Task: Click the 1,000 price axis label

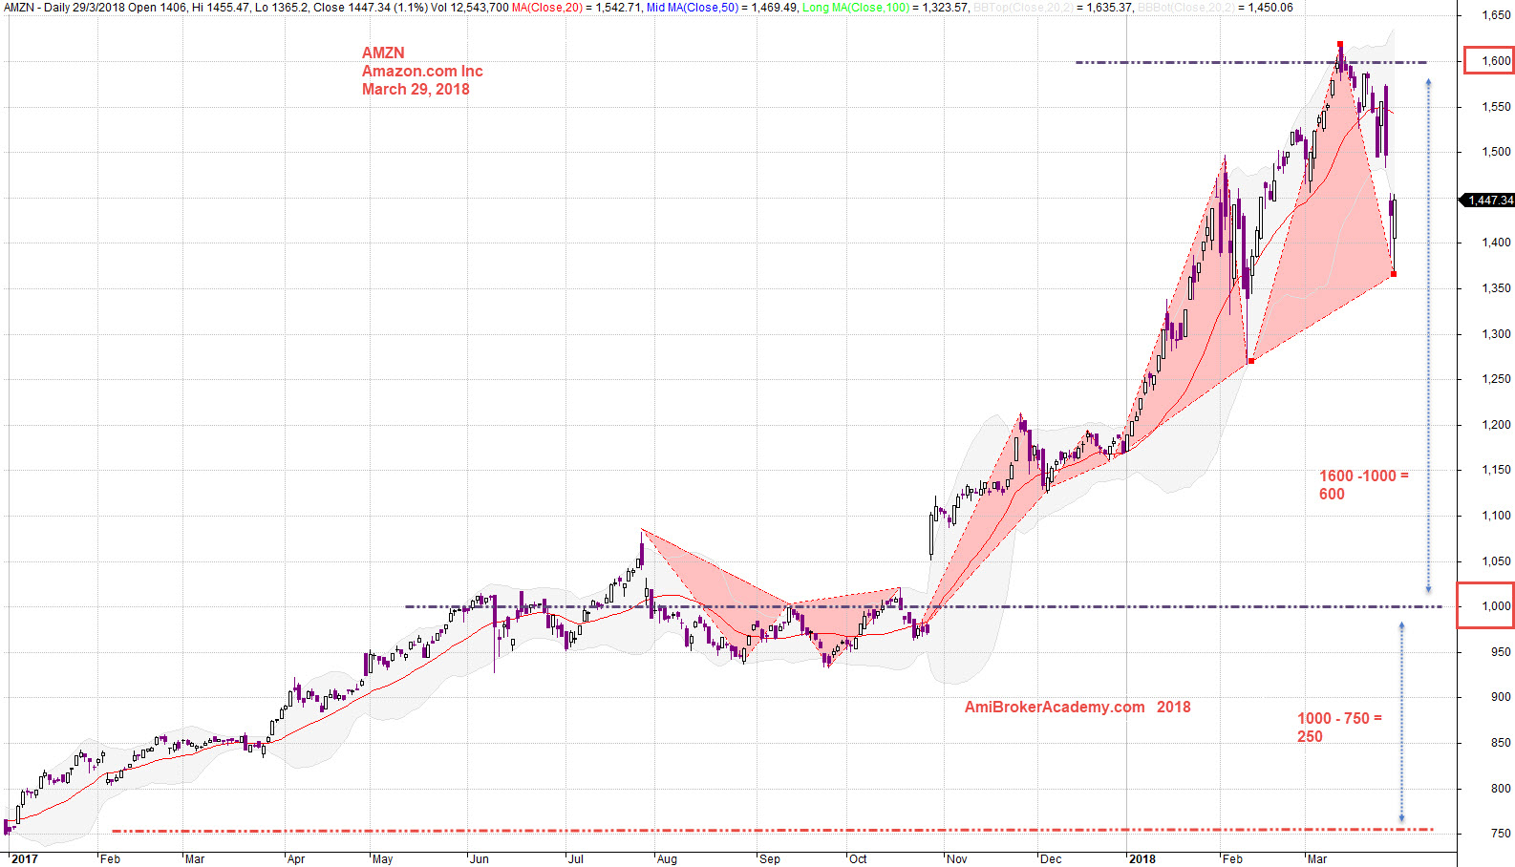Action: 1496,606
